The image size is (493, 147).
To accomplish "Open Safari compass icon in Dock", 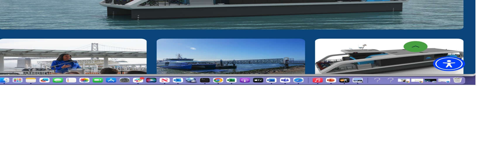I will pos(298,80).
